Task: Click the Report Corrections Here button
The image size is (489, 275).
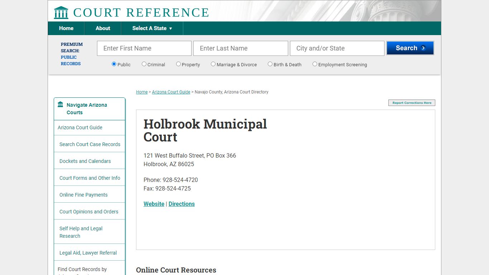Action: [412, 103]
